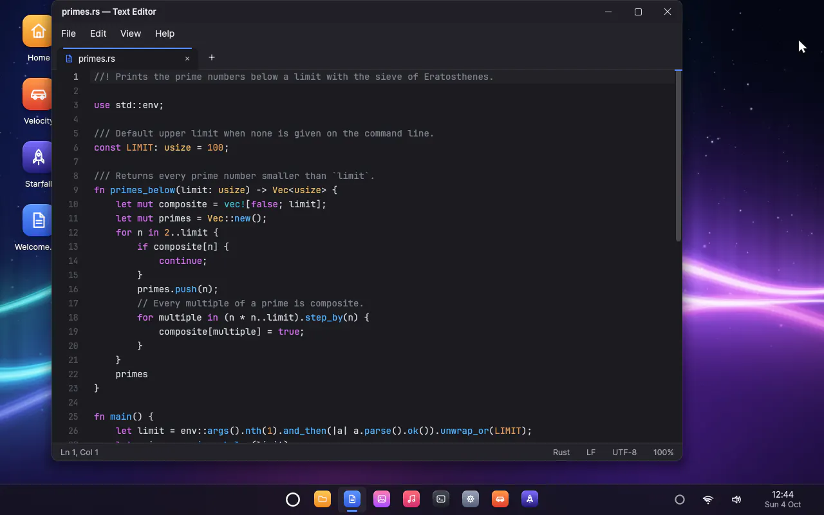Open the Help menu
The height and width of the screenshot is (515, 824).
(165, 33)
